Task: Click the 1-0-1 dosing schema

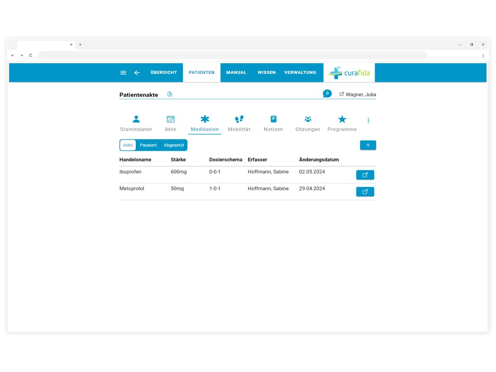Action: (215, 188)
